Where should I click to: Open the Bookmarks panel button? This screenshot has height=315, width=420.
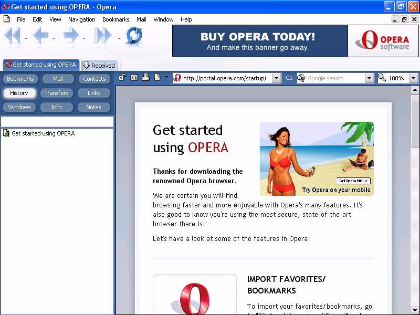(x=20, y=79)
